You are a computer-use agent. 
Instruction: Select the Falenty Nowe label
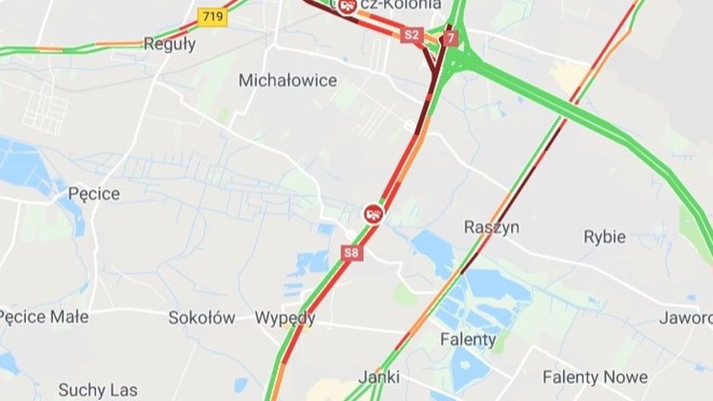pyautogui.click(x=595, y=377)
